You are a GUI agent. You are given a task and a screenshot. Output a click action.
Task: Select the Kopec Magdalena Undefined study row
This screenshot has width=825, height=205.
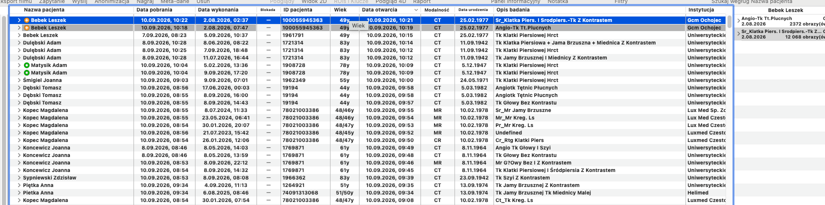click(x=370, y=133)
